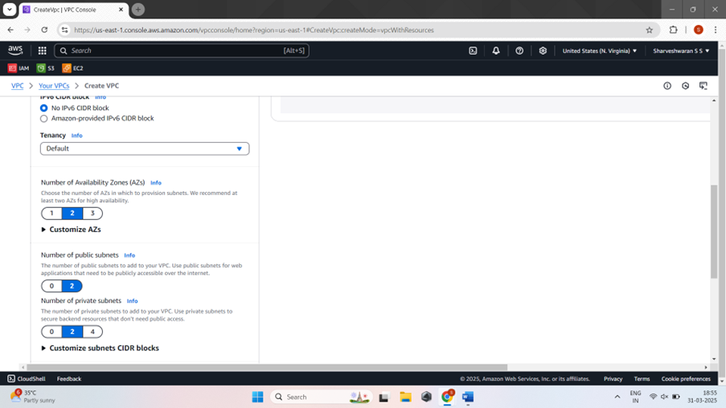Viewport: 726px width, 408px height.
Task: Open Terms link in footer
Action: 642,379
